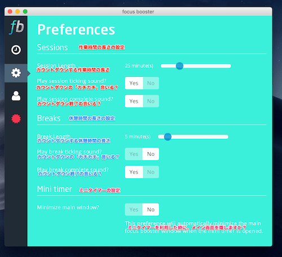The width and height of the screenshot is (282, 257).
Task: Open the timer clock icon in sidebar
Action: 16,50
